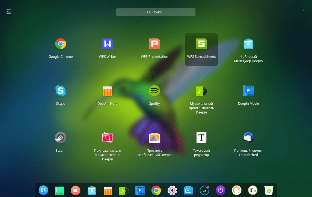
Task: Click the purple power button in the dock
Action: pyautogui.click(x=221, y=190)
